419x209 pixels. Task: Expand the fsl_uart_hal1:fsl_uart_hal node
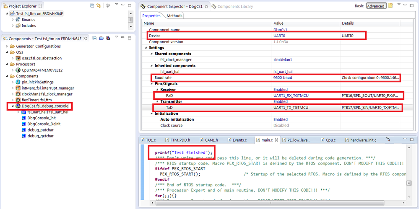point(18,112)
